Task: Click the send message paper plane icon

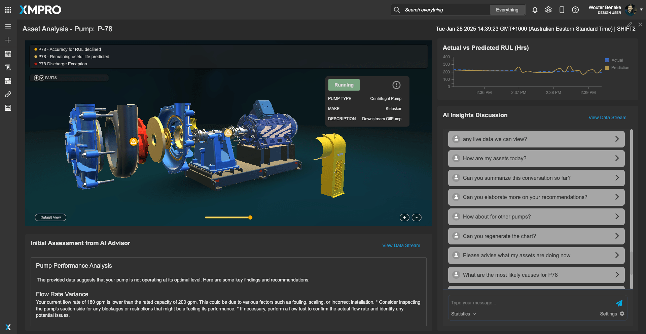Action: pyautogui.click(x=619, y=303)
